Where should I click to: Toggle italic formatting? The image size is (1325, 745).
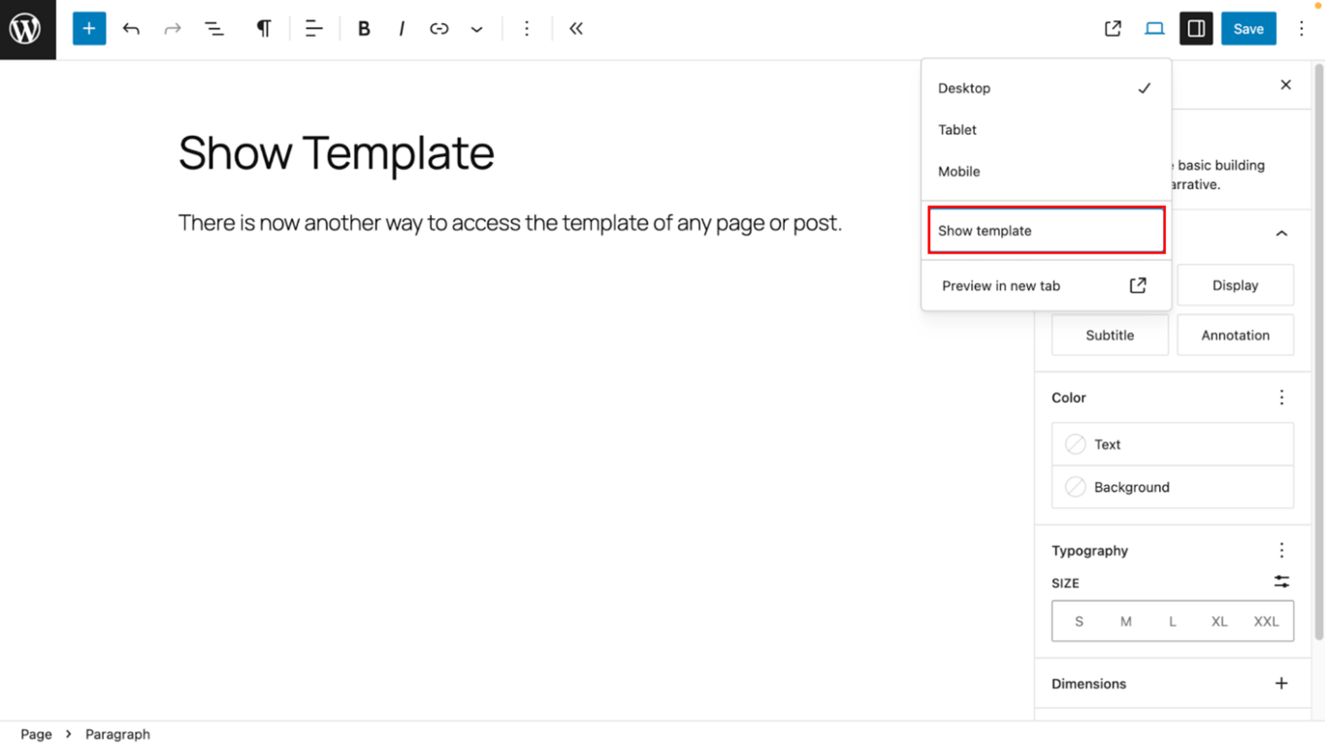coord(401,28)
